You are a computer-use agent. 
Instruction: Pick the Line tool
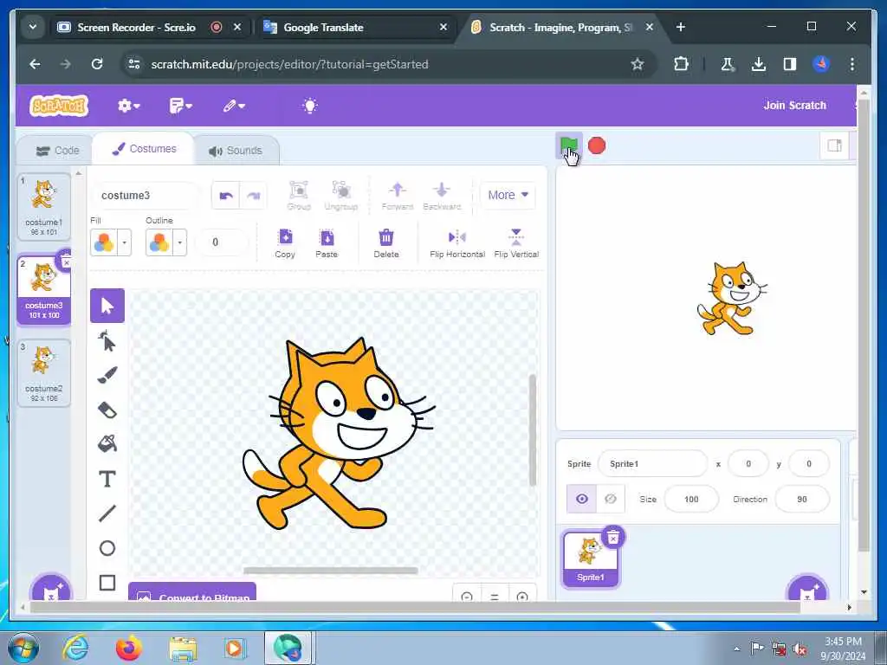[107, 513]
